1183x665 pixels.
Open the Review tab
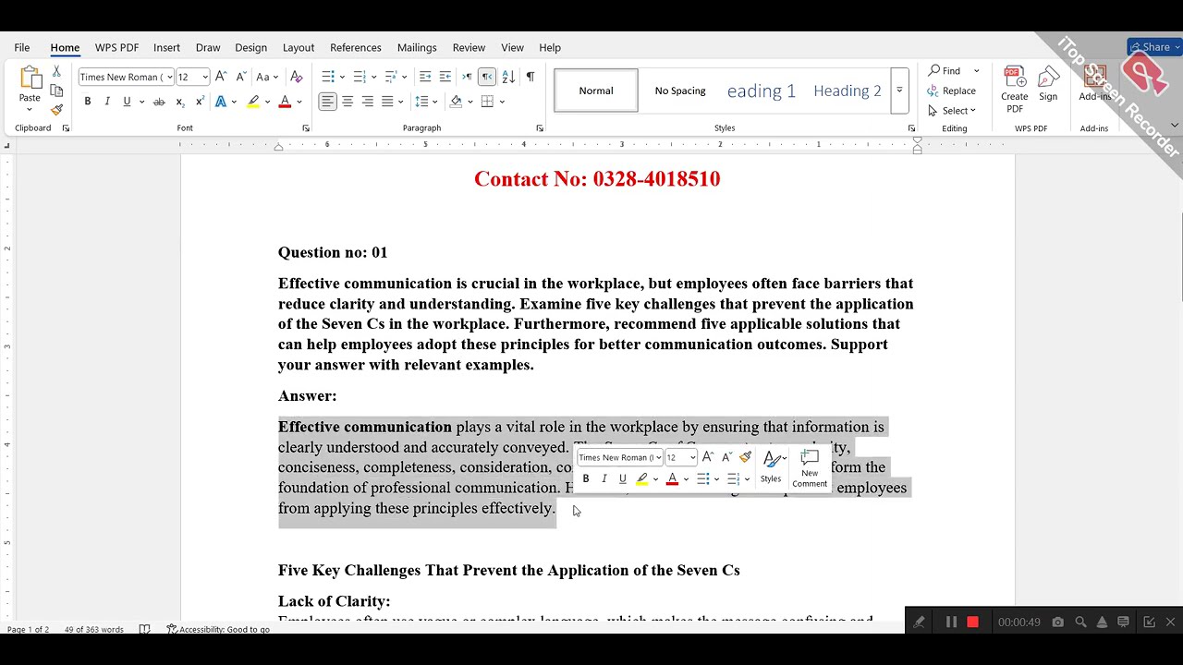point(469,47)
